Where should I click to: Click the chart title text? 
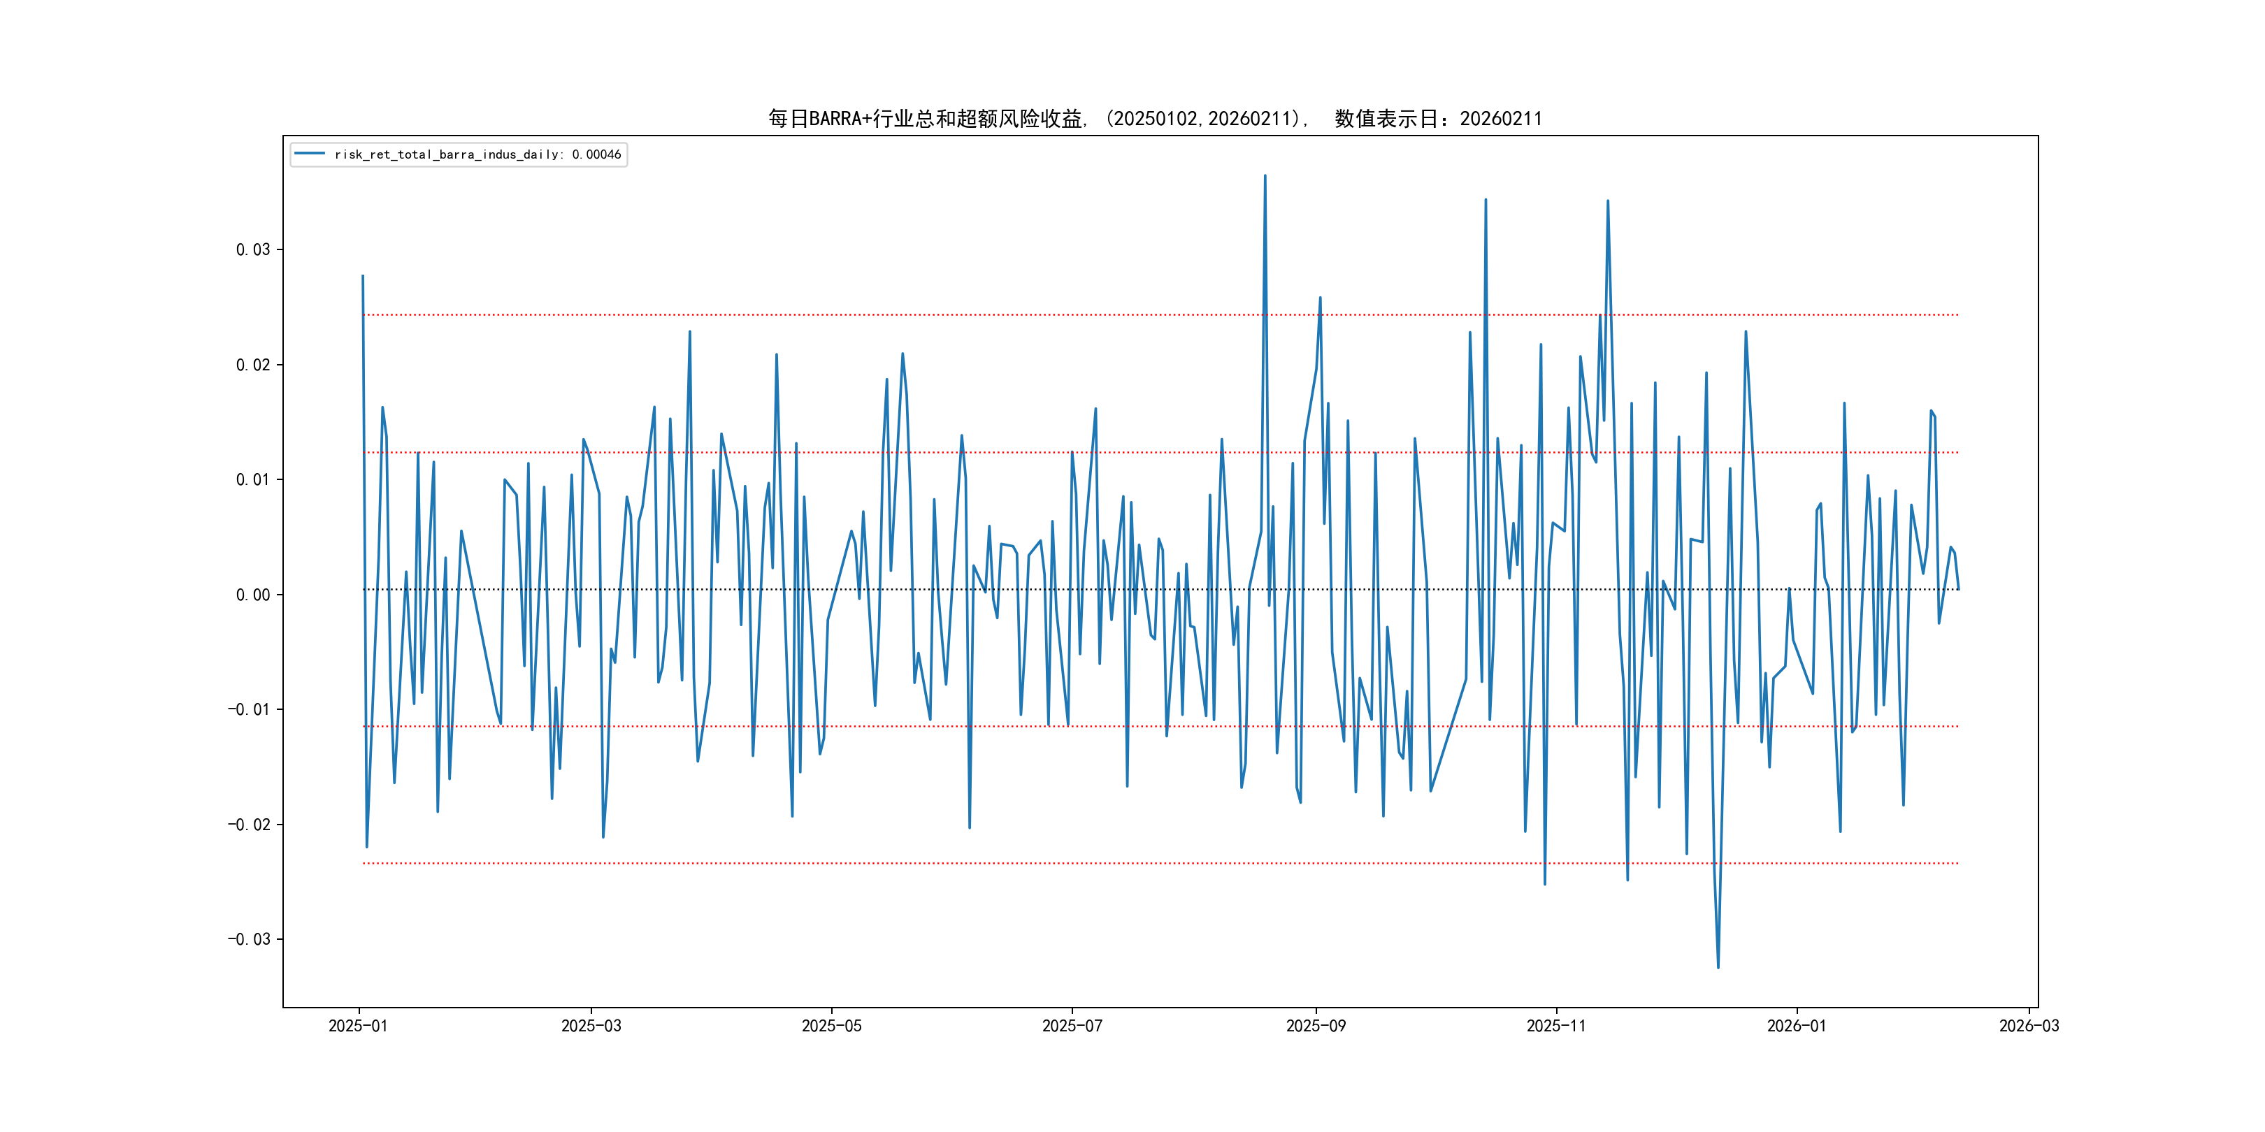click(1154, 119)
